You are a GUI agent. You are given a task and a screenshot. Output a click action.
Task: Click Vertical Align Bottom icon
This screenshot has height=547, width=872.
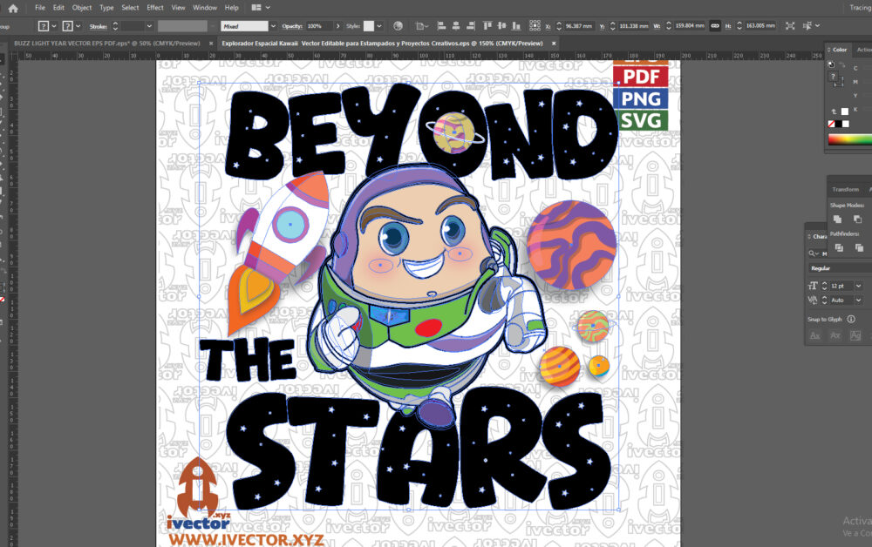[516, 25]
